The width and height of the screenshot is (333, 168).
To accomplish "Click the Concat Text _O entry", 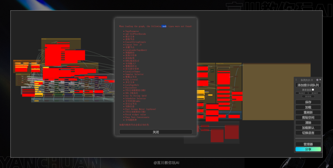I will point(133,45).
